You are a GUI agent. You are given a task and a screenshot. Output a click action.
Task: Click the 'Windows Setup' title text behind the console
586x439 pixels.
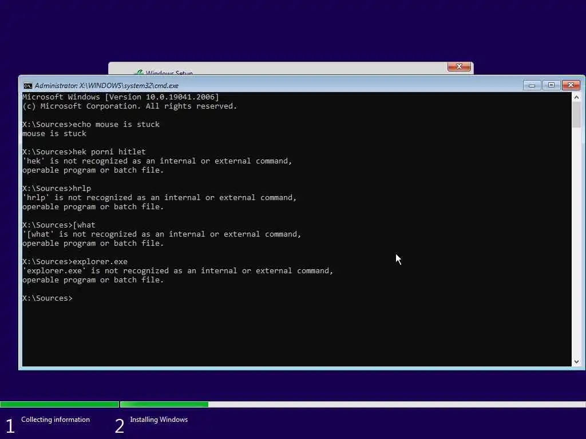pyautogui.click(x=169, y=73)
